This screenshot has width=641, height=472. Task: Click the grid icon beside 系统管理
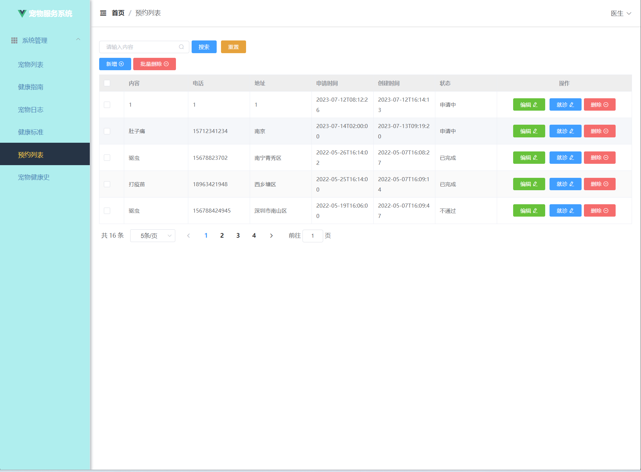pos(14,40)
